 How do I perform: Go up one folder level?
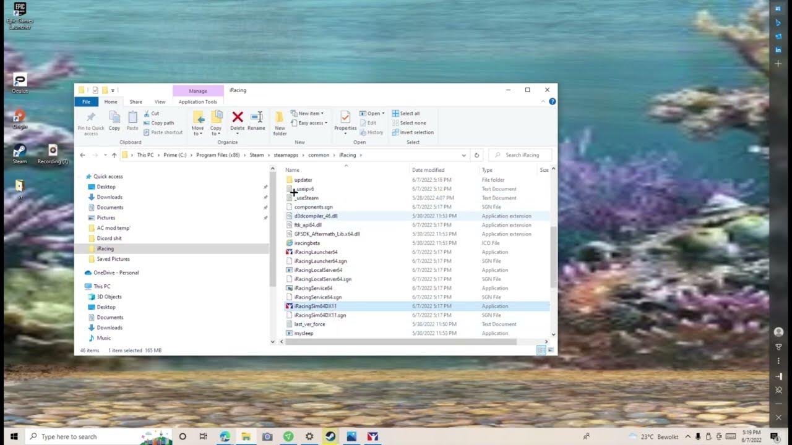(x=114, y=155)
